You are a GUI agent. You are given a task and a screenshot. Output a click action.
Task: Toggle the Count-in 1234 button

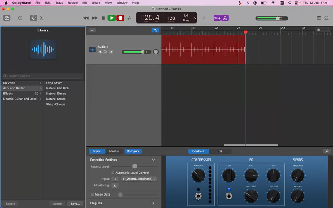[x=217, y=18]
